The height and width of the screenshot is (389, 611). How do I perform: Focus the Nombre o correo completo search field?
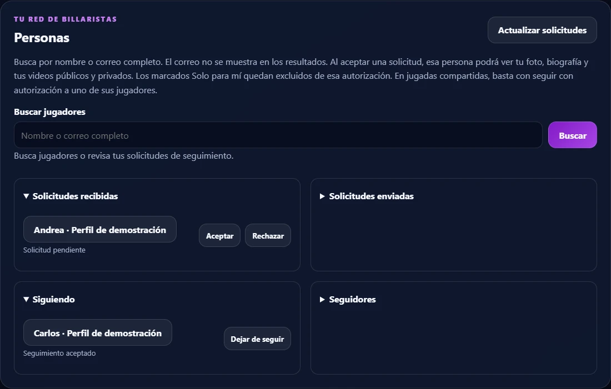point(278,135)
